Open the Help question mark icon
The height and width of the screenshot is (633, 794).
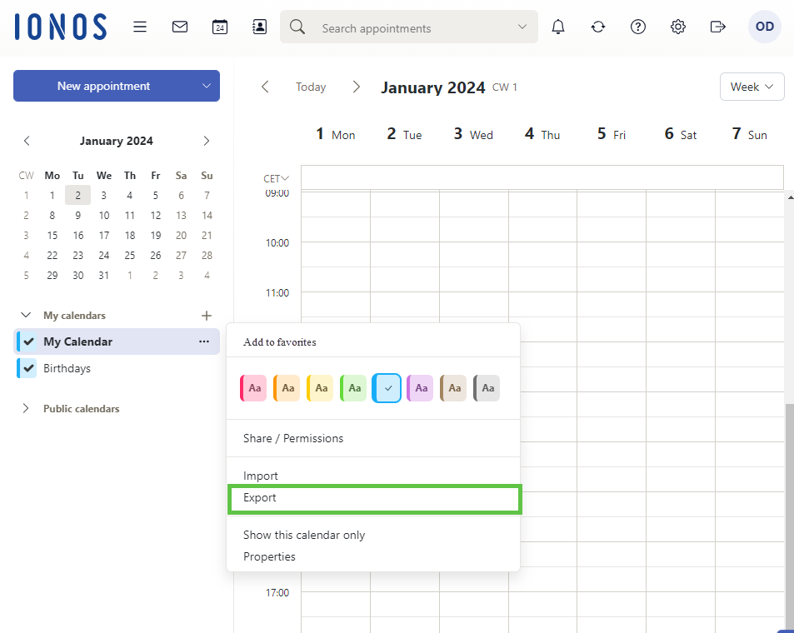tap(638, 27)
